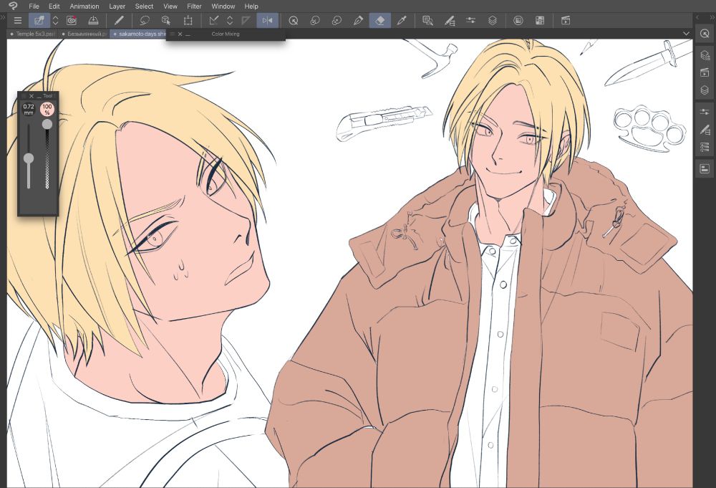This screenshot has width=716, height=488.
Task: Collapse right sidebar with the single left arrow
Action: [x=697, y=17]
